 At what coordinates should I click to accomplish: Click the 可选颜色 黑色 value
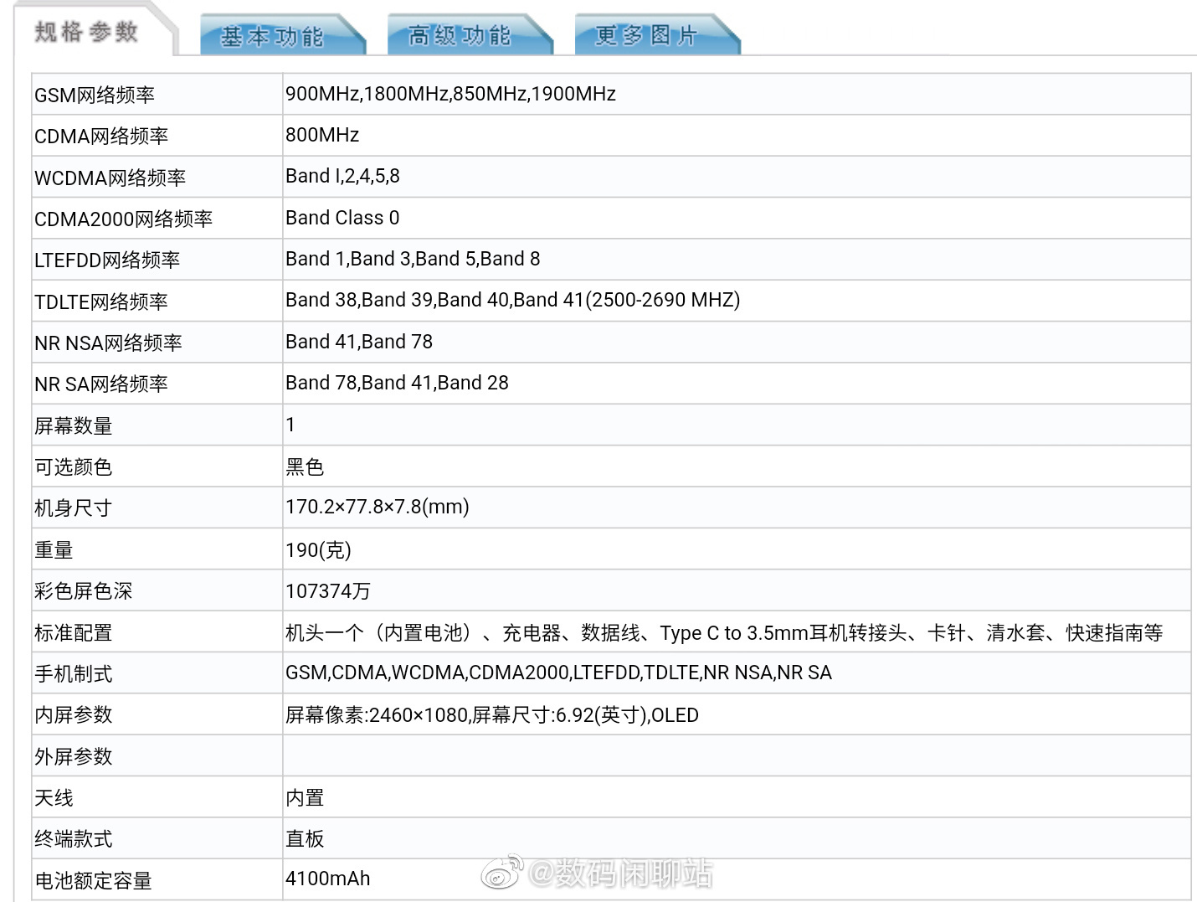(306, 466)
